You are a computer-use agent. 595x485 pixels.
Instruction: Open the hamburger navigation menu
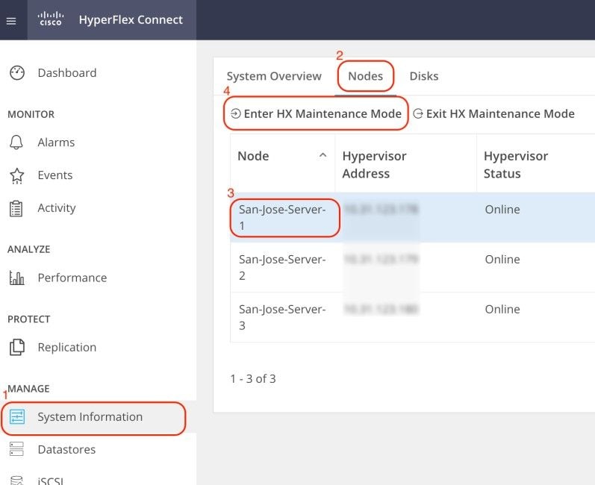pos(11,20)
